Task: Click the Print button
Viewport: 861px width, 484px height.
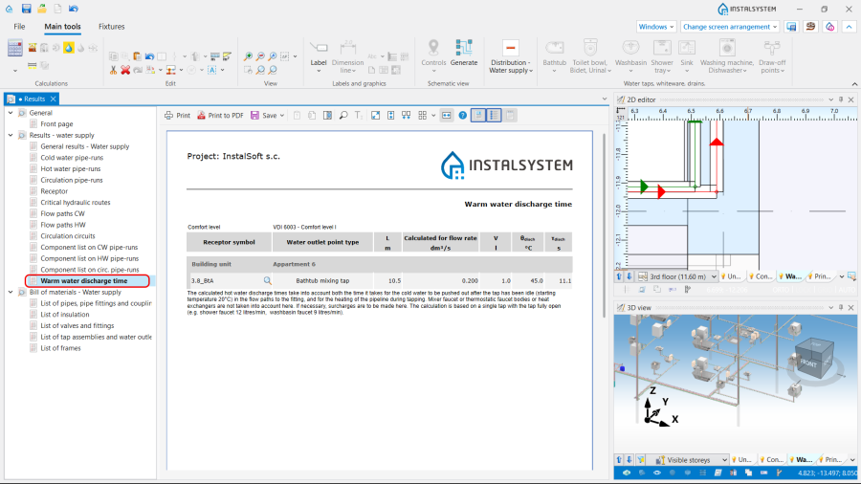Action: (x=177, y=115)
